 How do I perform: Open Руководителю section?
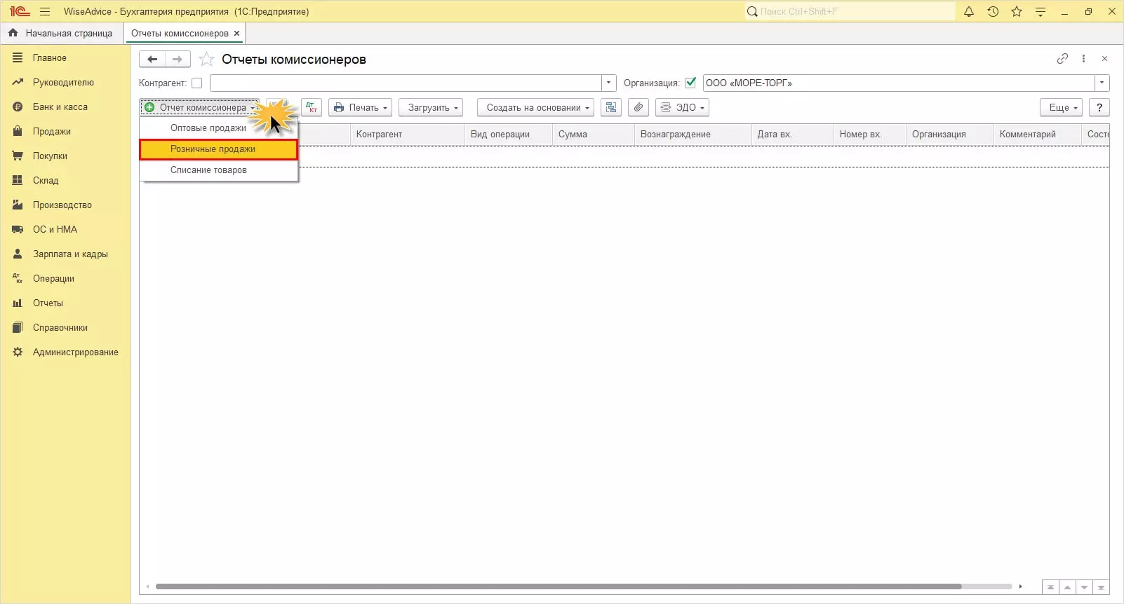point(63,83)
